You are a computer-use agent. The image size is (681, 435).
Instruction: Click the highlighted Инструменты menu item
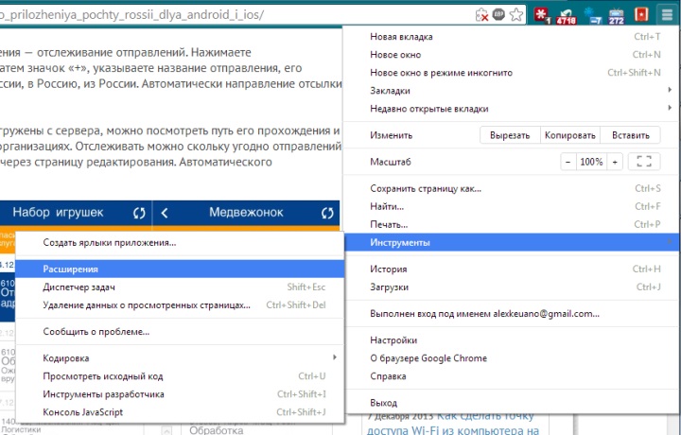[x=511, y=242]
